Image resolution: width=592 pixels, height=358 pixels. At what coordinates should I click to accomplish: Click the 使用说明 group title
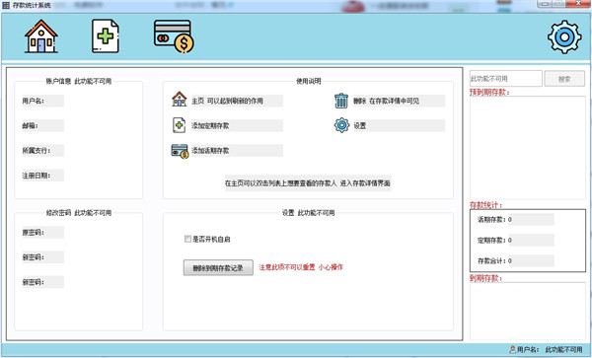(x=308, y=81)
